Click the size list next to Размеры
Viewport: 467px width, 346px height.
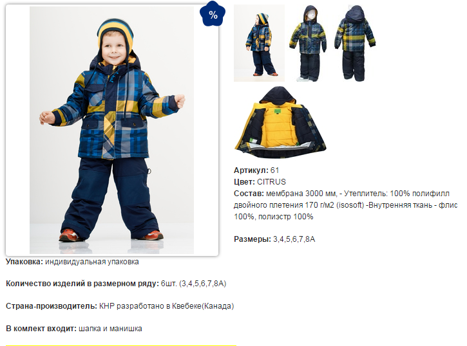294,239
